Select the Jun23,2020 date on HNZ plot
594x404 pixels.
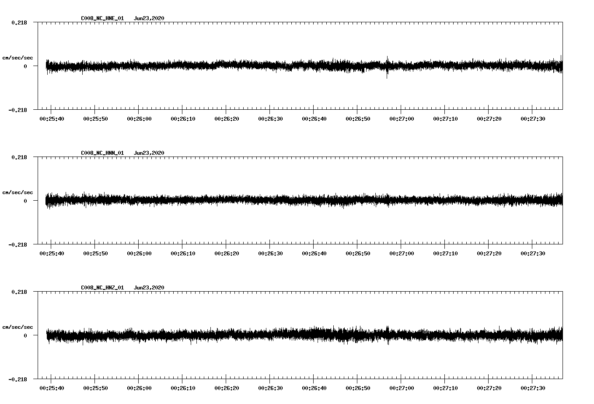[x=149, y=288]
